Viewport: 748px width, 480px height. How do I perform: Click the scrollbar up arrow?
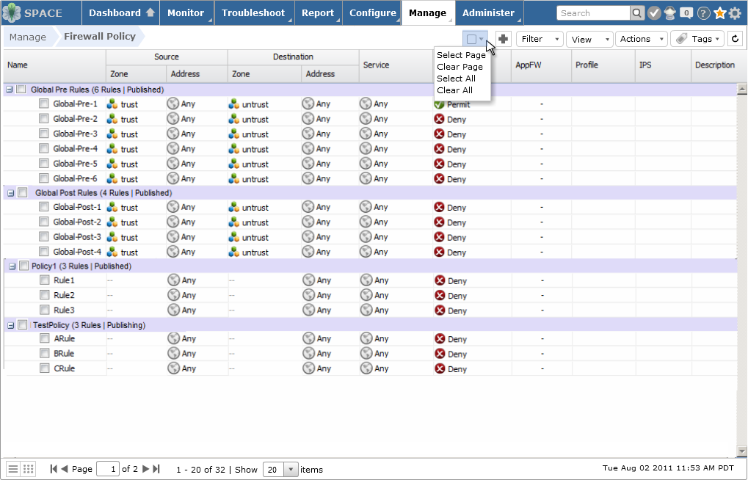742,89
